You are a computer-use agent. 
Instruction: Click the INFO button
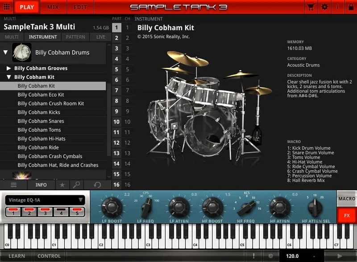click(41, 184)
